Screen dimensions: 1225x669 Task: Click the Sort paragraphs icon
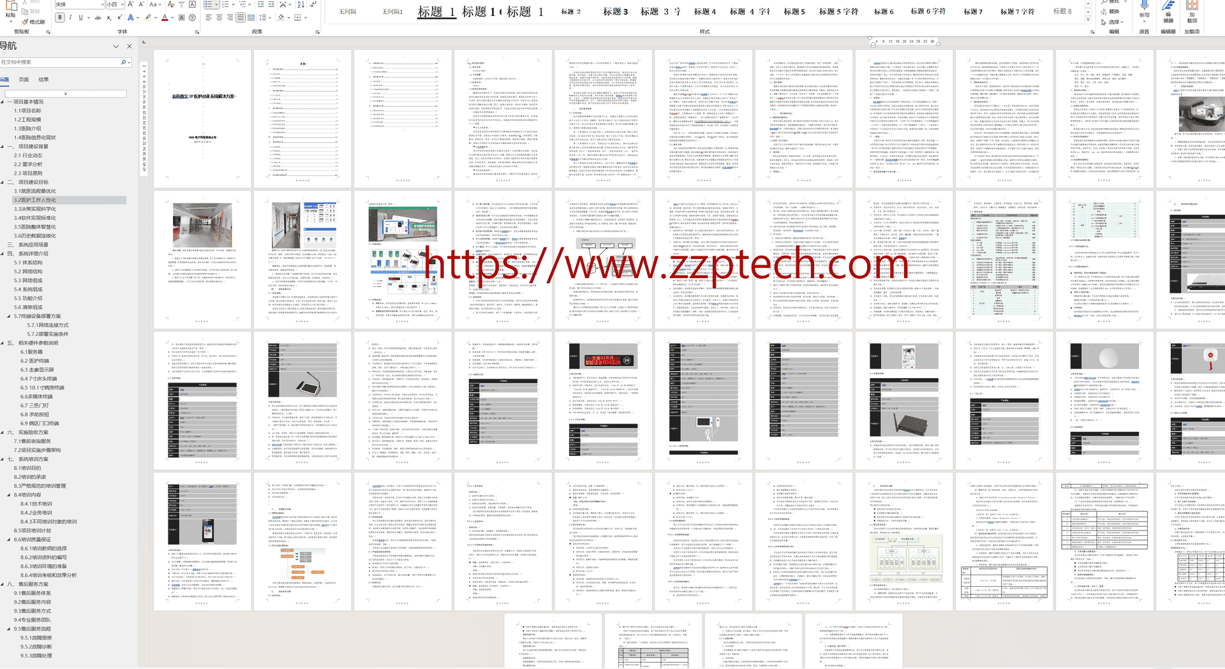301,5
